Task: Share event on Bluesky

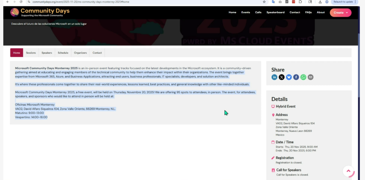Action: [x=289, y=77]
